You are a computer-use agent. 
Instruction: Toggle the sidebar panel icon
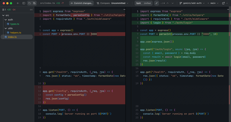(24, 3)
